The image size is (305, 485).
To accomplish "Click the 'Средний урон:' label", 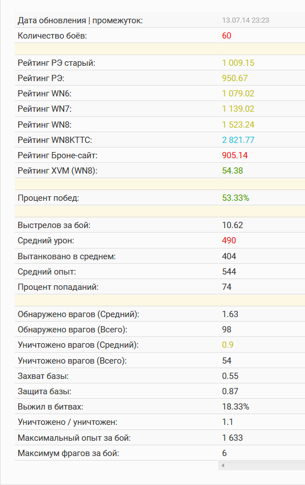I will pyautogui.click(x=46, y=241).
